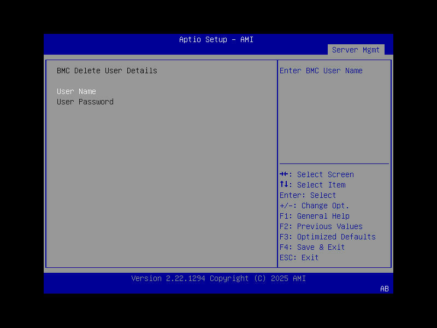Click the Enter BMC User Name help text
This screenshot has width=437, height=328.
[322, 71]
